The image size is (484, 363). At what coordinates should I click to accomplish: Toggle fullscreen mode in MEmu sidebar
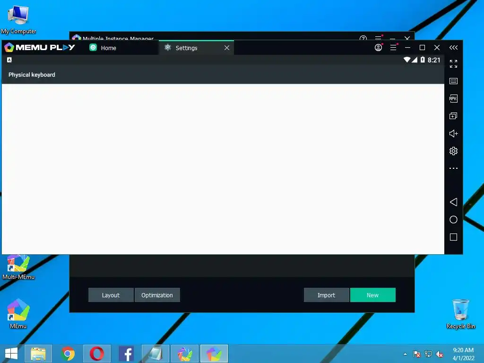click(453, 64)
